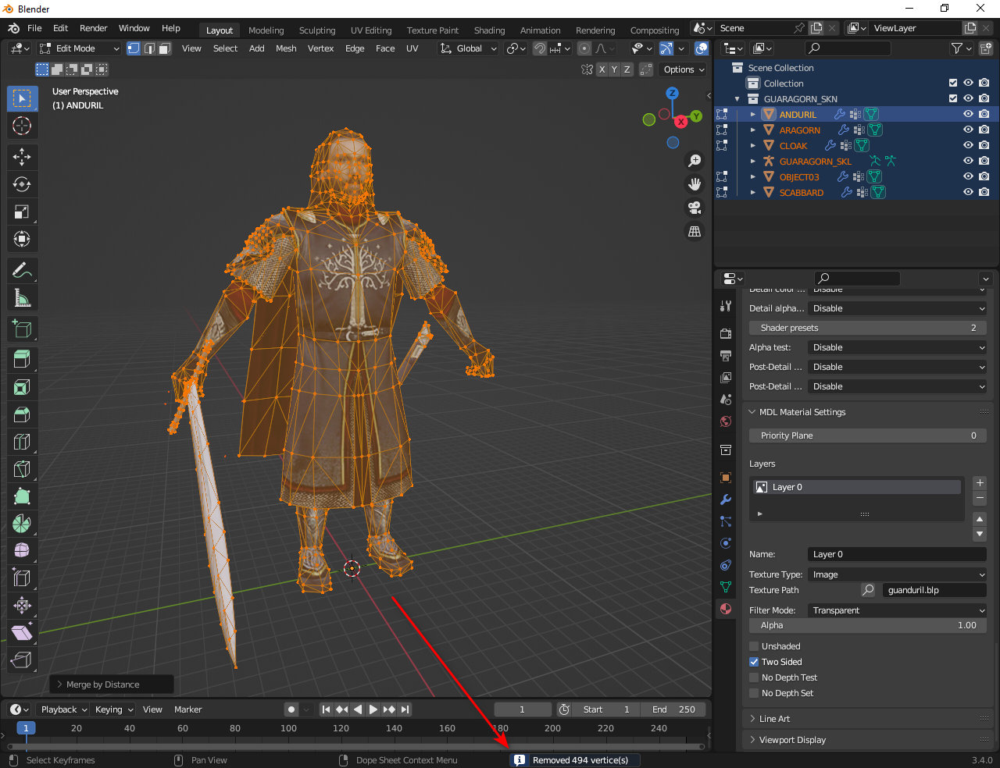Disable the Two Sided checkbox

tap(754, 662)
